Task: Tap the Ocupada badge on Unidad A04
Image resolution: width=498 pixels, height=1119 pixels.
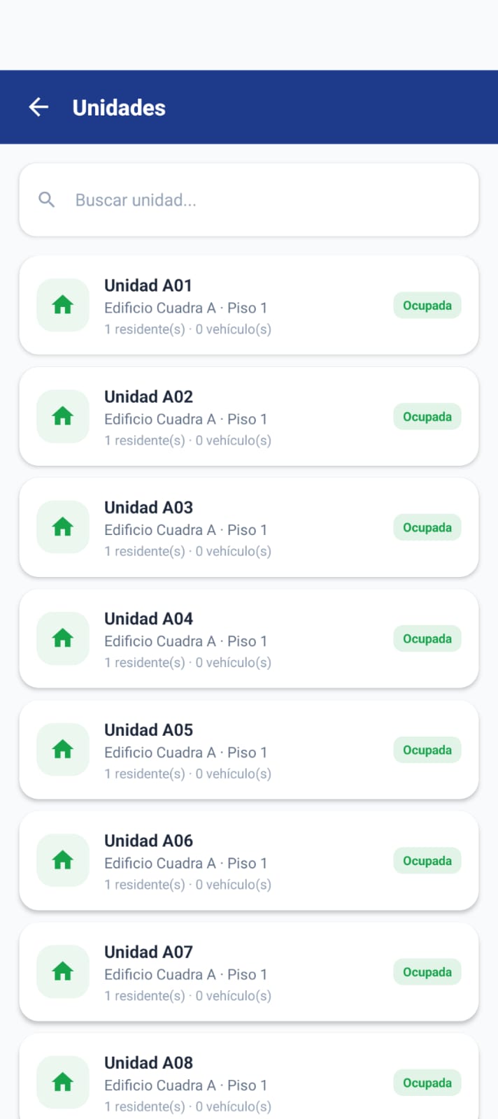Action: [427, 639]
